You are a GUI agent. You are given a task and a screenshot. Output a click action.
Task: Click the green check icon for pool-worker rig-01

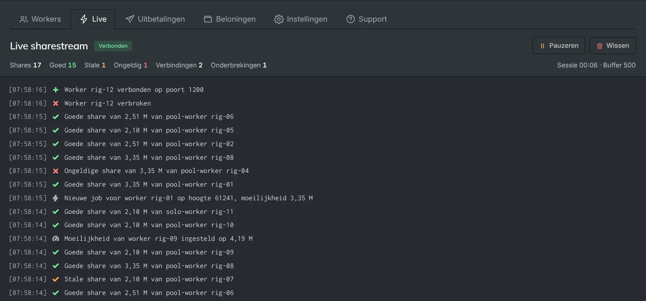(x=56, y=185)
